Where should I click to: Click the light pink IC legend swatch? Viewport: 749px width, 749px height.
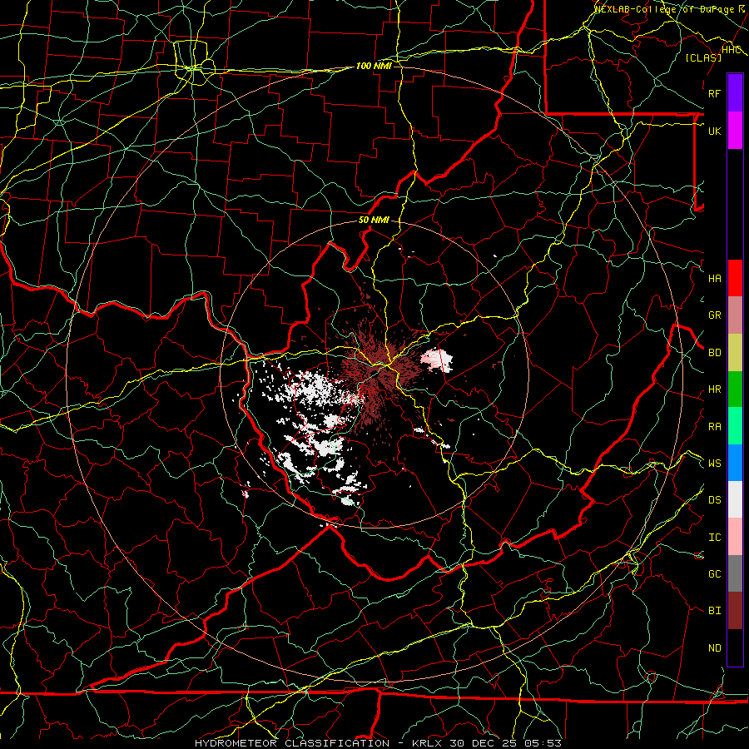[x=735, y=537]
